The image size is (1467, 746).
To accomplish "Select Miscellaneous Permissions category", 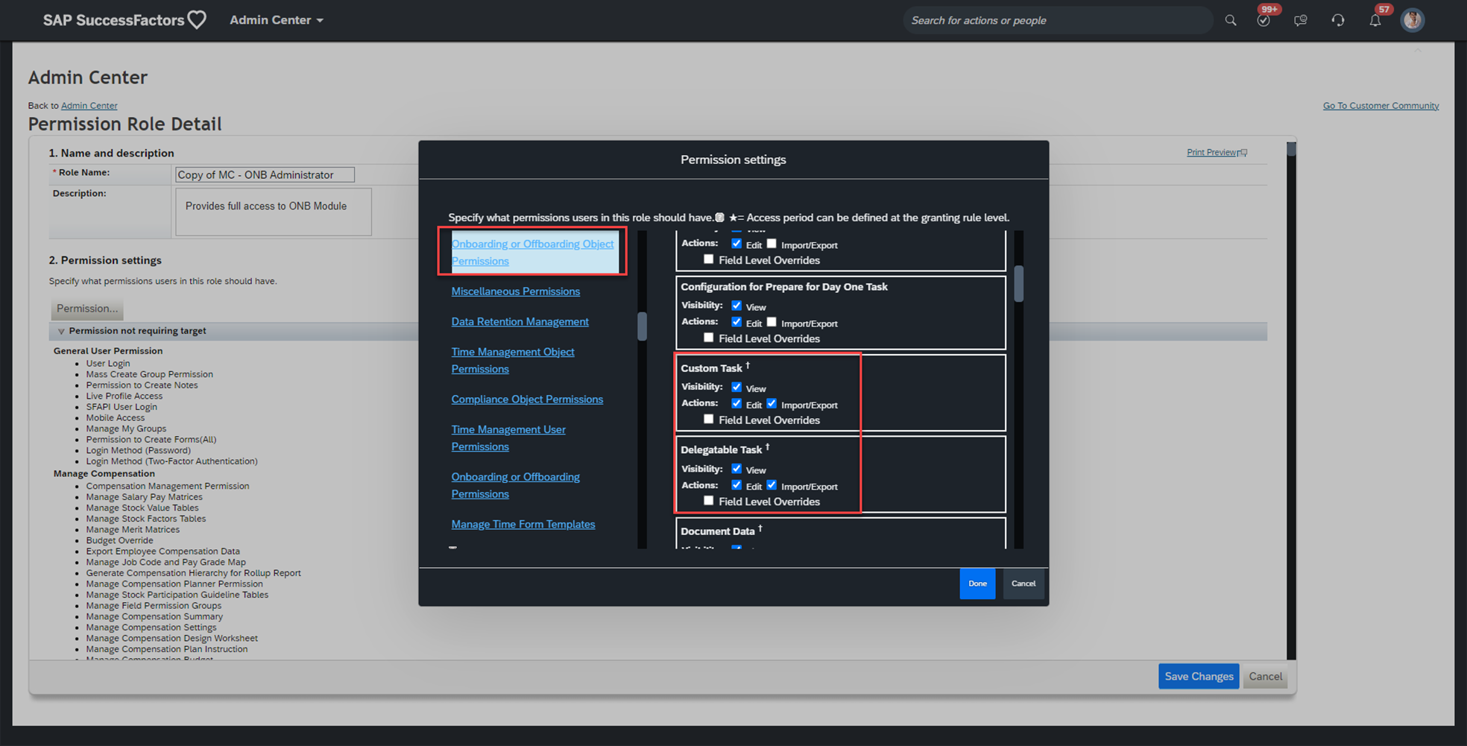I will [x=515, y=291].
